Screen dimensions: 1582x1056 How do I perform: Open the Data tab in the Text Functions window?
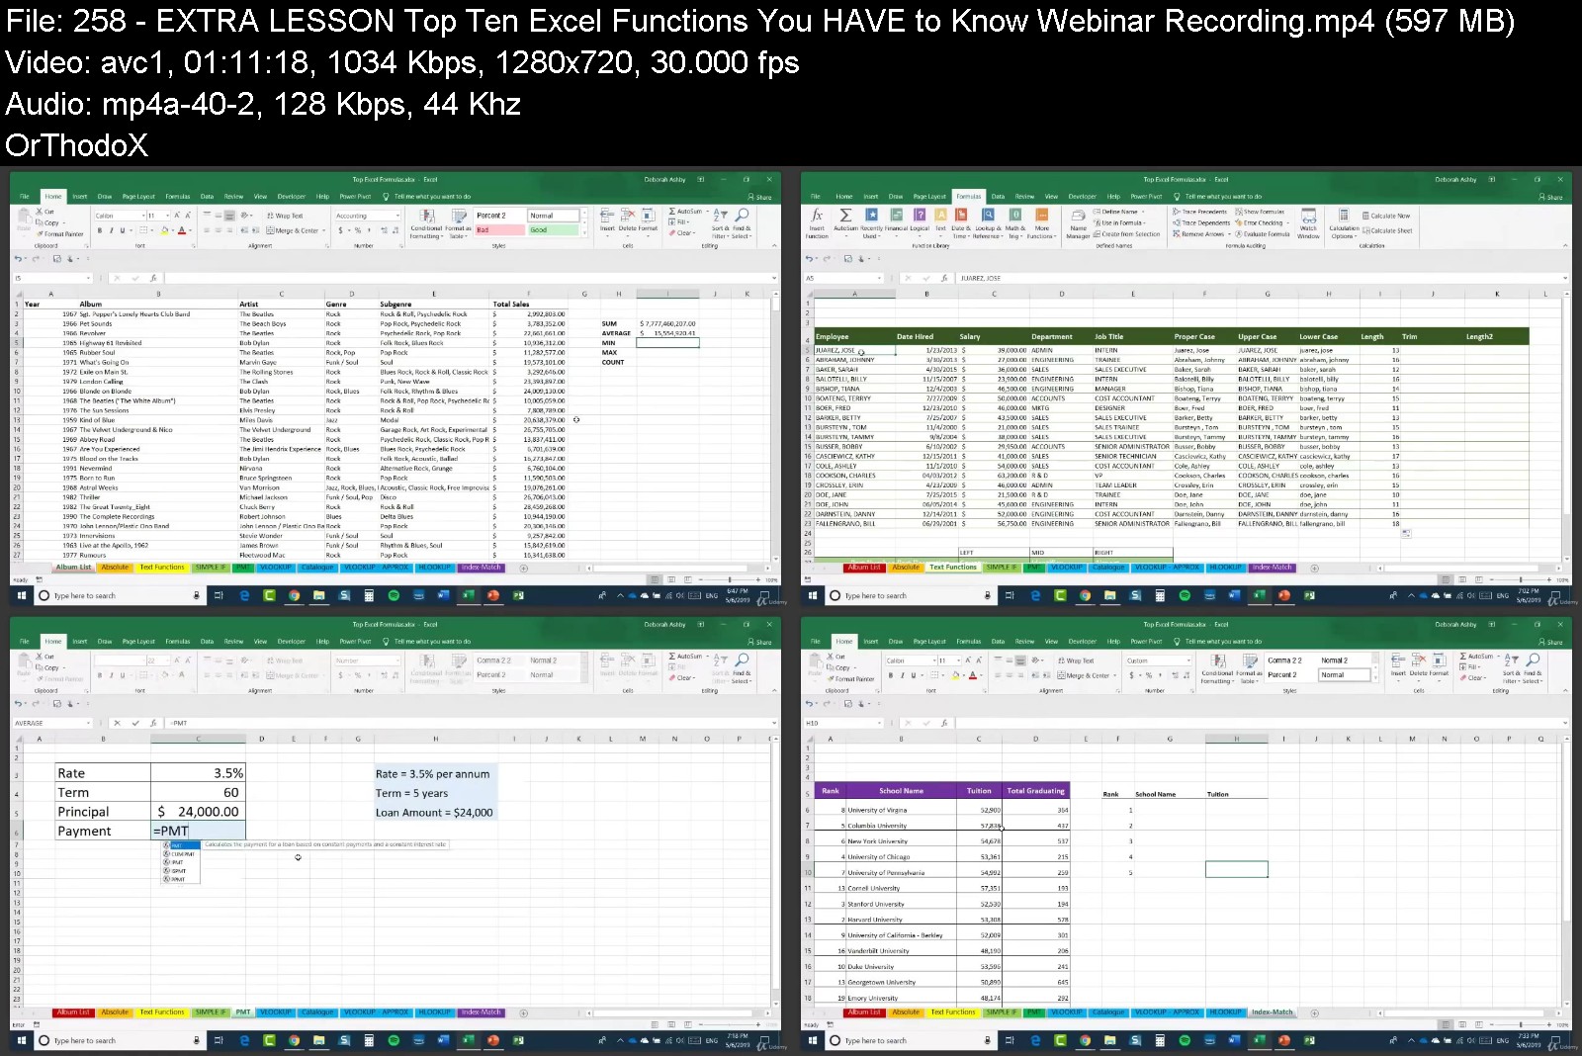pyautogui.click(x=998, y=197)
